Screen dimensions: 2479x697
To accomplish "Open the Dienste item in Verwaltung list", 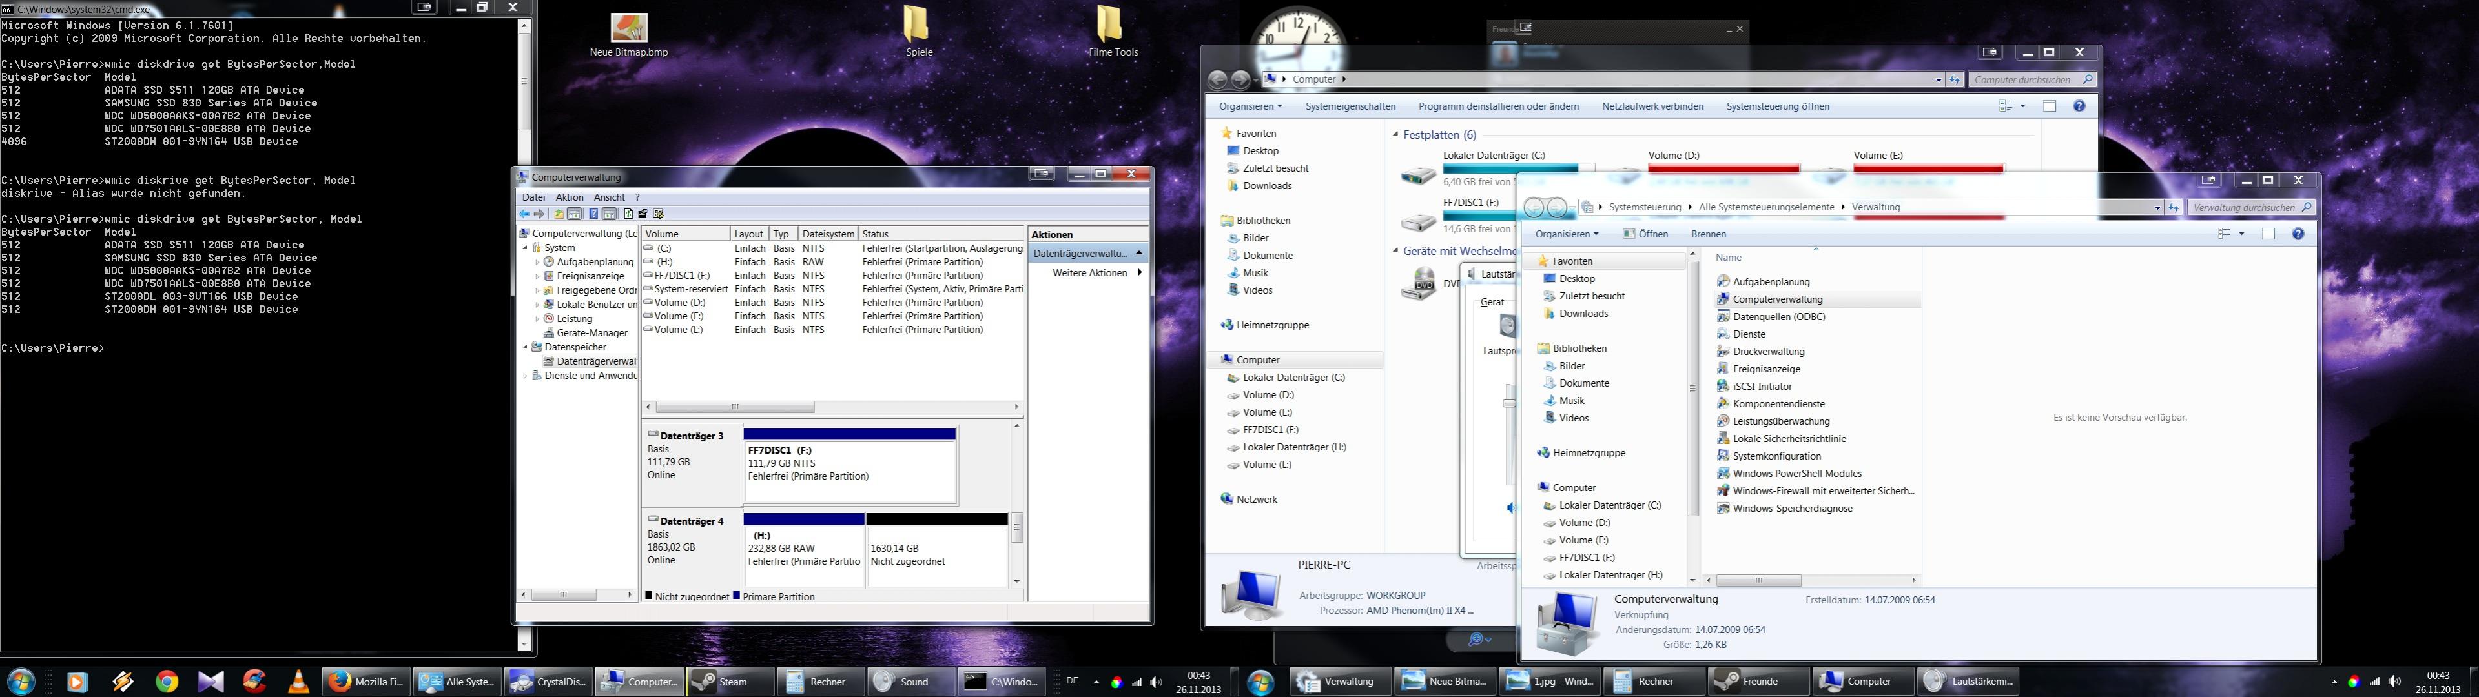I will click(1749, 334).
